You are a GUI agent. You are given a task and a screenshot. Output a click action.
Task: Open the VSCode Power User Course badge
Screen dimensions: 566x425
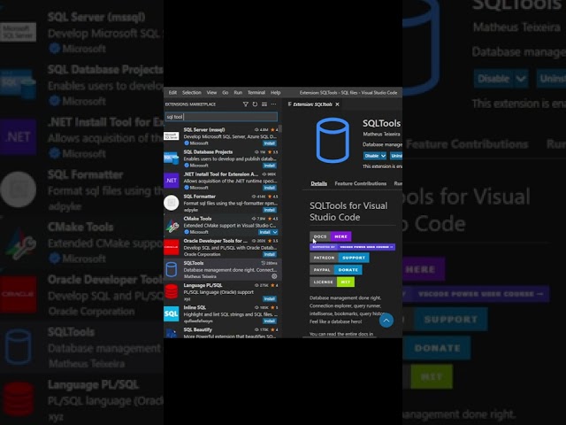pyautogui.click(x=352, y=247)
